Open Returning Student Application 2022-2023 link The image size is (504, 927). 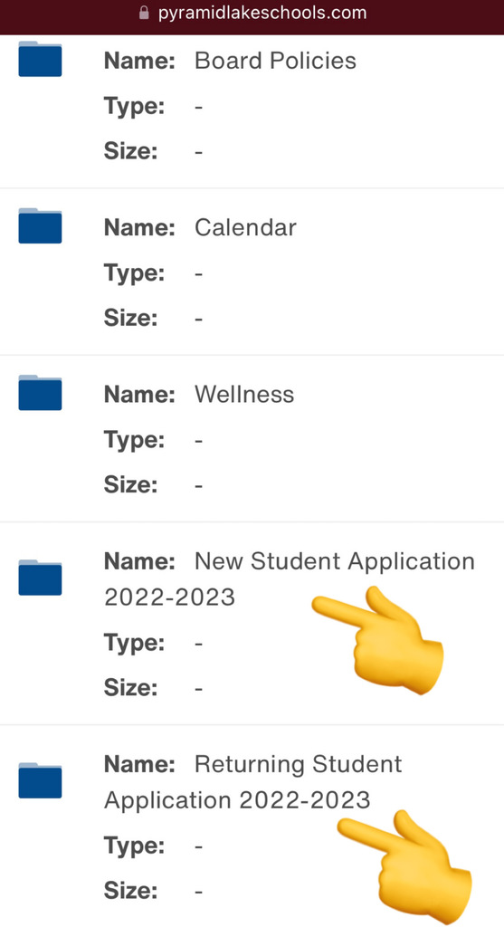[252, 782]
